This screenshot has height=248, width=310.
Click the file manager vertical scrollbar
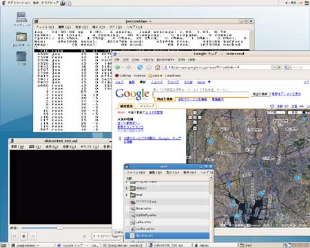click(x=211, y=186)
